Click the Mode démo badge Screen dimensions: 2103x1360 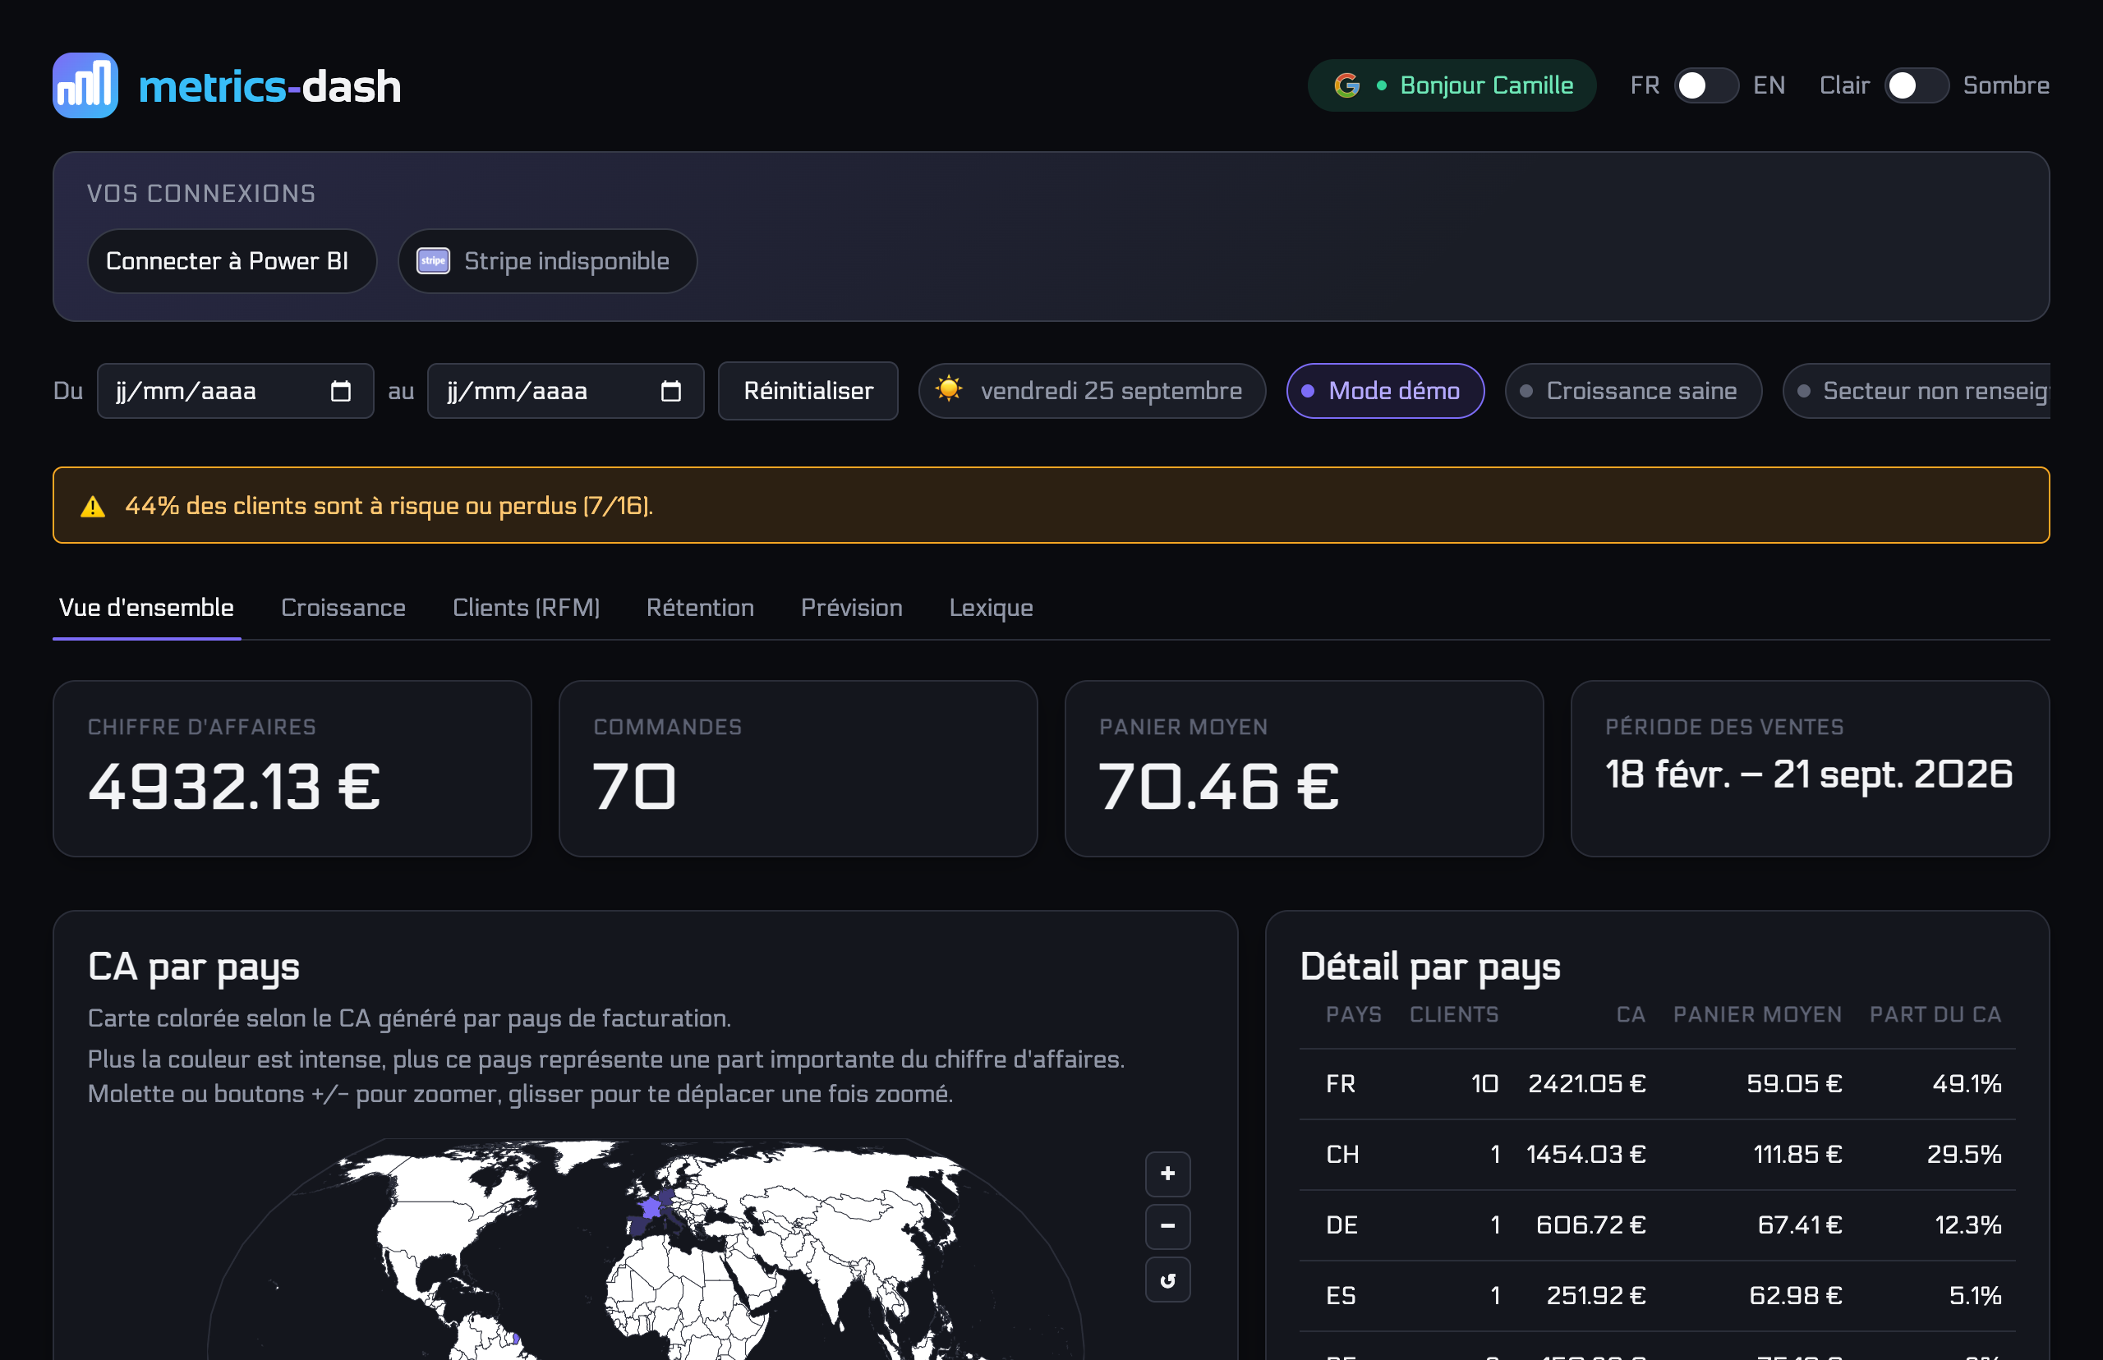pos(1385,391)
